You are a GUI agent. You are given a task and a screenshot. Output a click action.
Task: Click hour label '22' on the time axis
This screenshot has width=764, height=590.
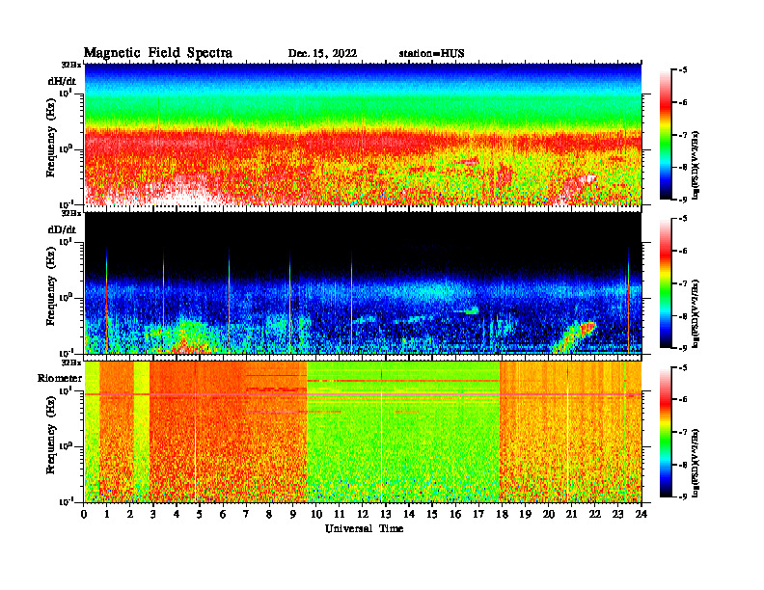click(595, 515)
